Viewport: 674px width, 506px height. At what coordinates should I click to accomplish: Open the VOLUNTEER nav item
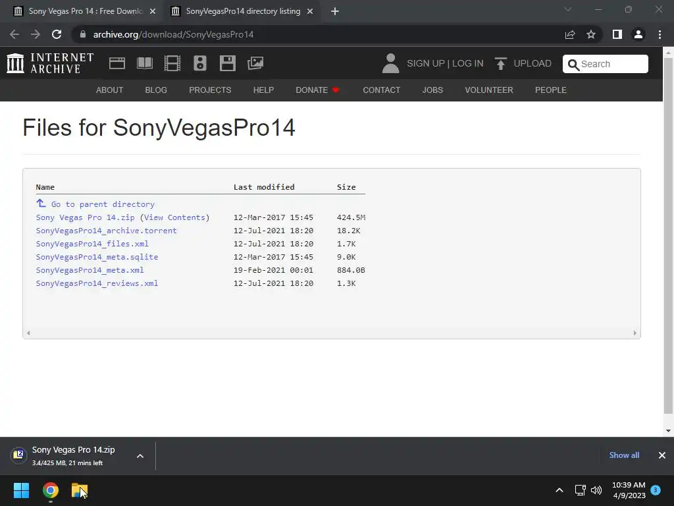[x=489, y=90]
